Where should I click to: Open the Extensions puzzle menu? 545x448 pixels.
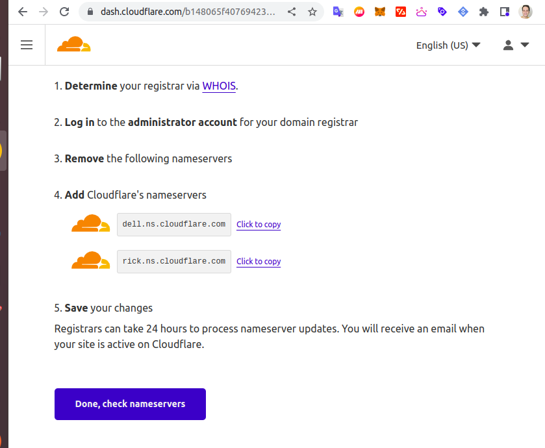coord(483,12)
